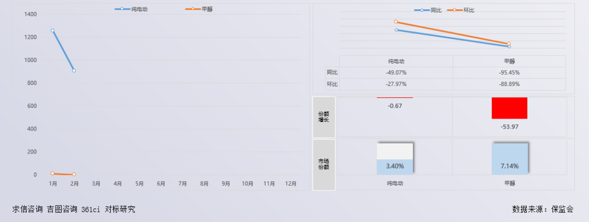Click the 纯电动 legend marker in line chart
The height and width of the screenshot is (222, 589).
[122, 9]
